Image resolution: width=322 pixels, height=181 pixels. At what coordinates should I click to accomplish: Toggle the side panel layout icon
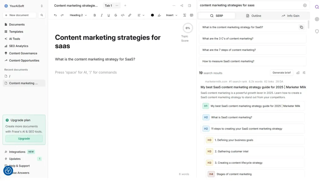pyautogui.click(x=189, y=6)
